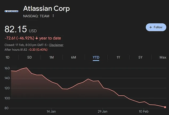This screenshot has width=169, height=115.
Task: Show the 1M chart range
Action: [51, 57]
